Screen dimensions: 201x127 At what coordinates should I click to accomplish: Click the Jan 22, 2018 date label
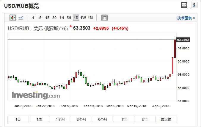tap(45, 106)
